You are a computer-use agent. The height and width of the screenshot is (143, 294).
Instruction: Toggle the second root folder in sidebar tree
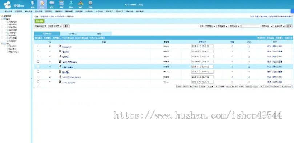pyautogui.click(x=2, y=44)
